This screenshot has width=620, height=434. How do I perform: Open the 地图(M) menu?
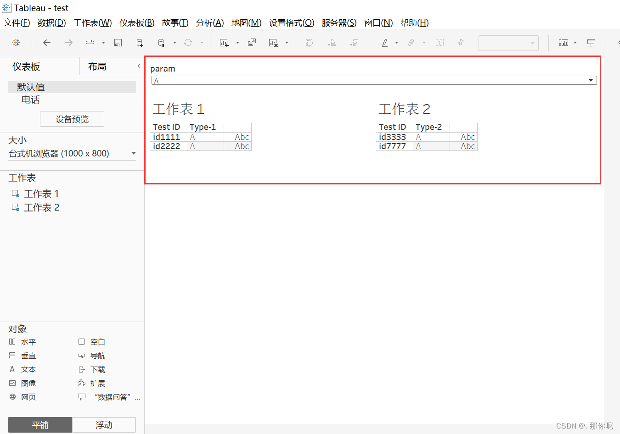tap(247, 23)
